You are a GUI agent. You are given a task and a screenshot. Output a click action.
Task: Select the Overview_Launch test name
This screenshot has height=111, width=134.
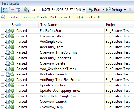[x=53, y=102]
